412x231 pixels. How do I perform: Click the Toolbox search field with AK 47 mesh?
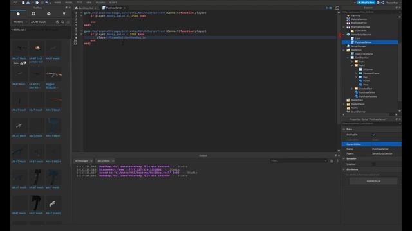click(42, 22)
